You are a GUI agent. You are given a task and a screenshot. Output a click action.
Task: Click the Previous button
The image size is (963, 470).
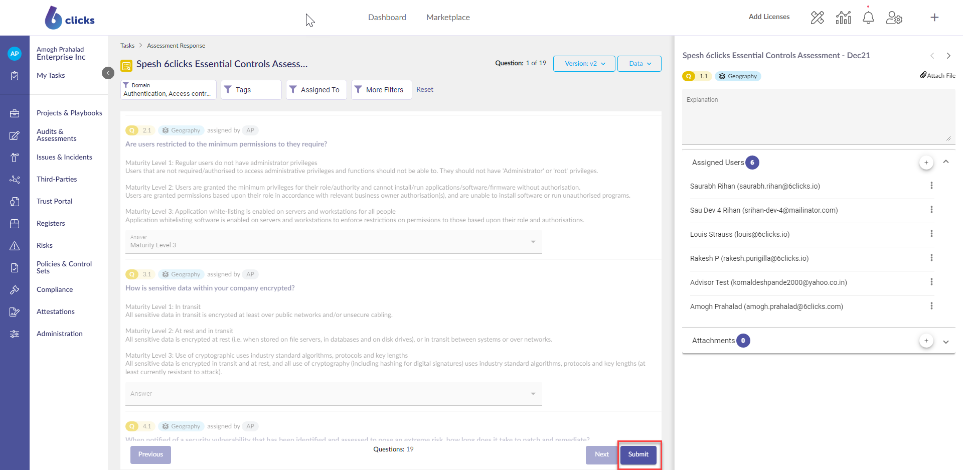150,454
